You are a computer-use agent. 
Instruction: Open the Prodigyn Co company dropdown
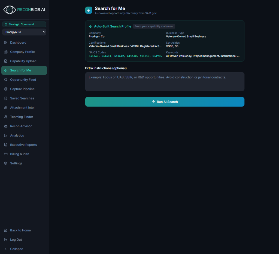24,32
